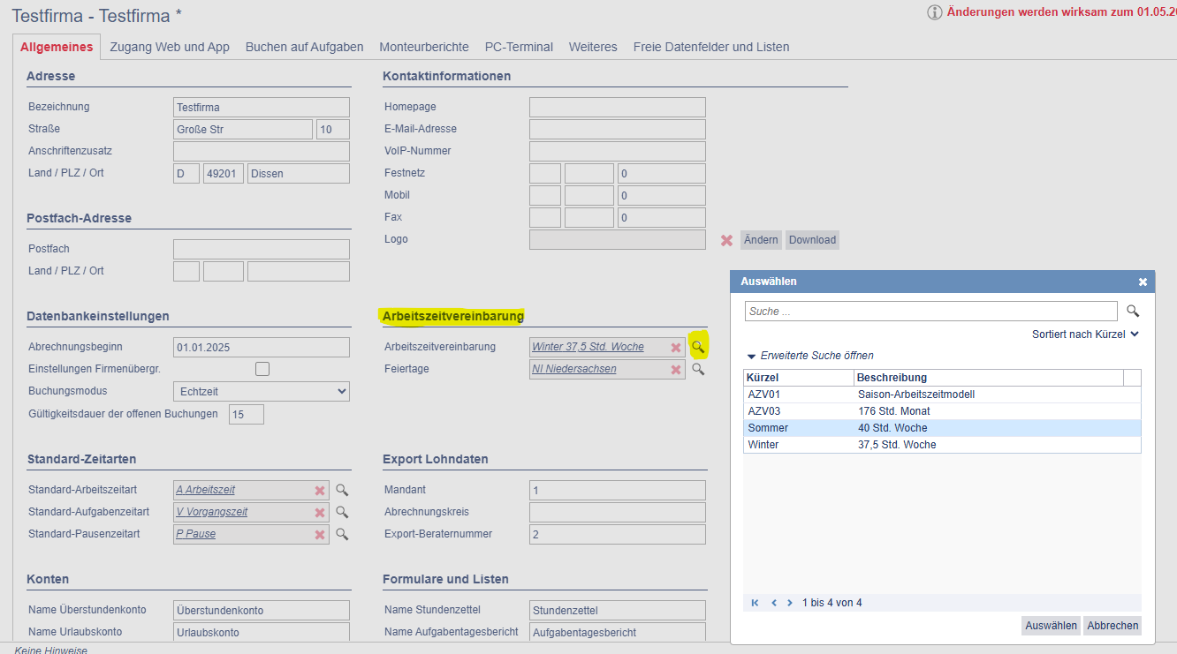Click Straße field containing Große Str
This screenshot has height=654, width=1177.
[243, 130]
